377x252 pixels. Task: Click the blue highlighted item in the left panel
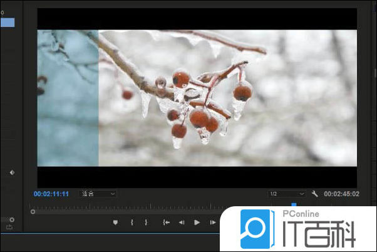pyautogui.click(x=8, y=23)
